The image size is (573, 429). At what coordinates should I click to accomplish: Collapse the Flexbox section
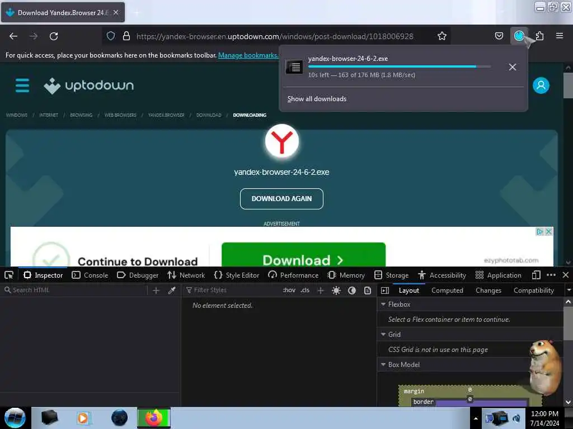tap(383, 304)
